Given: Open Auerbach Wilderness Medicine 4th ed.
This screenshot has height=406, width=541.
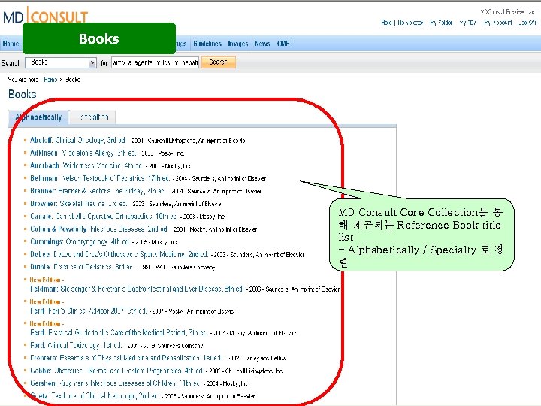Looking at the screenshot, I should click(x=86, y=165).
